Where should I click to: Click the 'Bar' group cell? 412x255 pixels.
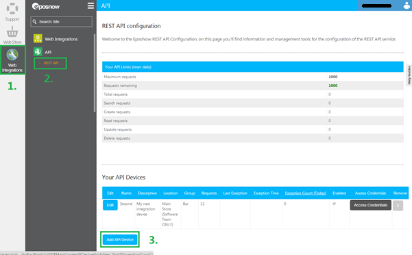coord(186,204)
